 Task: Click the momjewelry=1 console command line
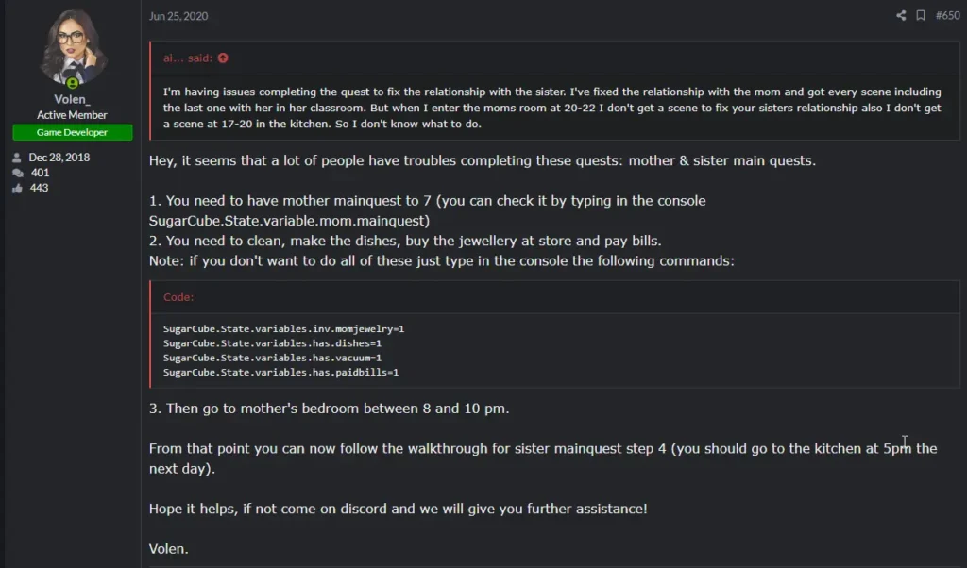(x=283, y=328)
